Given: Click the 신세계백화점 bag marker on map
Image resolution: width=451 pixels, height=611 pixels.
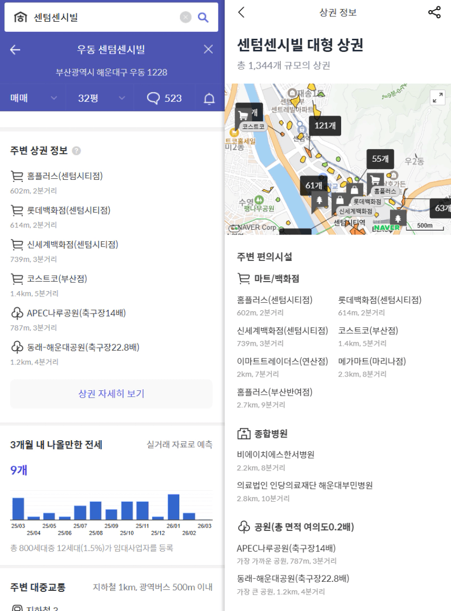Looking at the screenshot, I should click(x=340, y=200).
